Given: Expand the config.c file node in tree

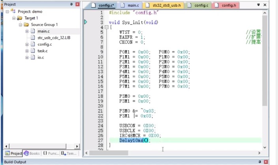Looking at the screenshot, I should [27, 44].
